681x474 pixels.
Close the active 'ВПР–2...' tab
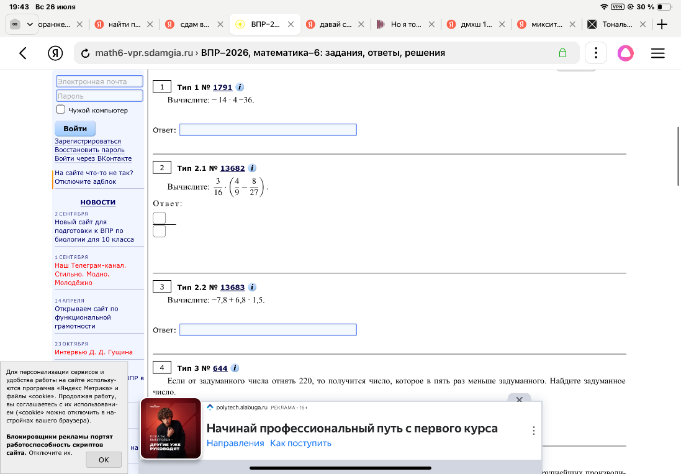[x=291, y=24]
